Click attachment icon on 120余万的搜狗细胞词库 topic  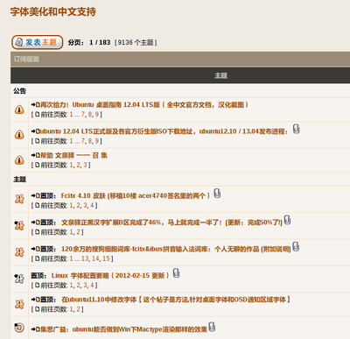tap(296, 247)
